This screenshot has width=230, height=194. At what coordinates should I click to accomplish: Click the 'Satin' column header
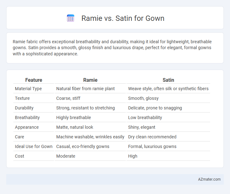(168, 80)
